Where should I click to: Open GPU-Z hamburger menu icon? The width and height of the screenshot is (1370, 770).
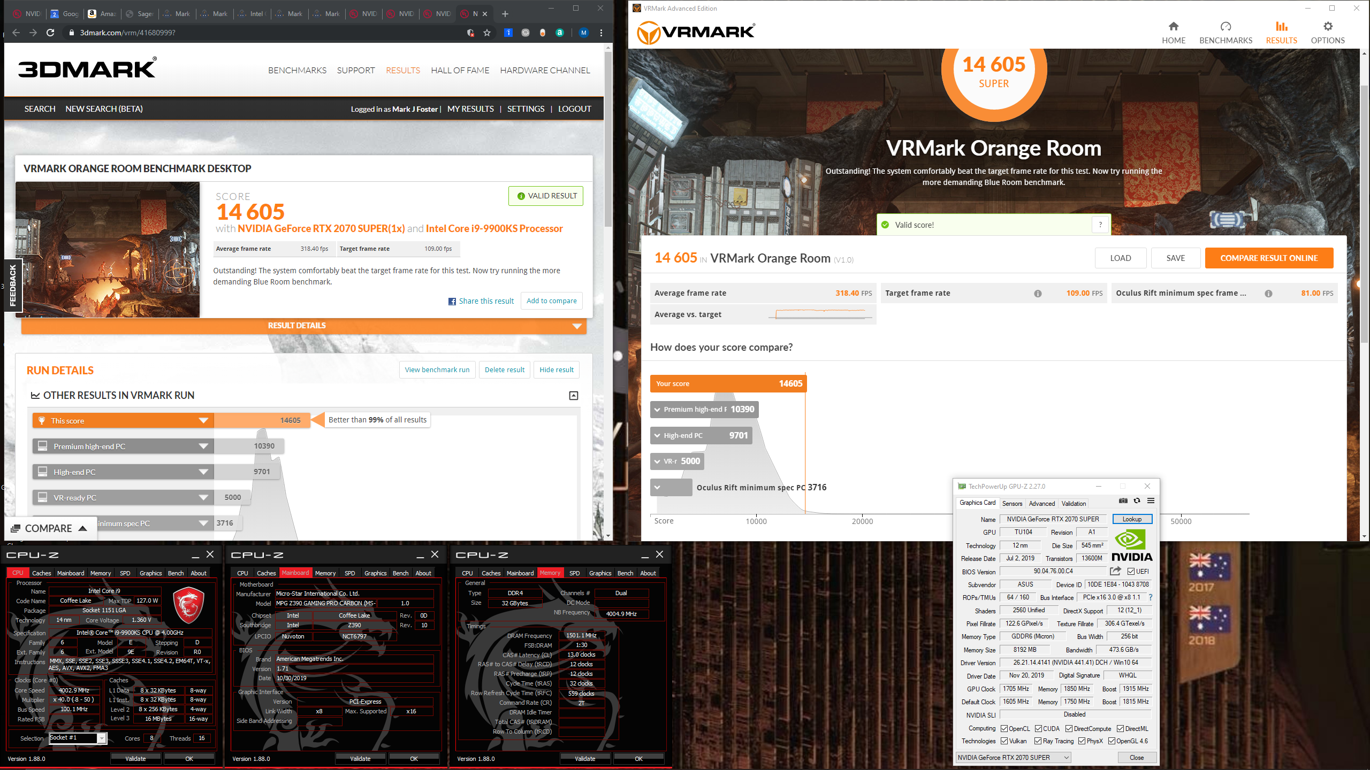pos(1151,501)
